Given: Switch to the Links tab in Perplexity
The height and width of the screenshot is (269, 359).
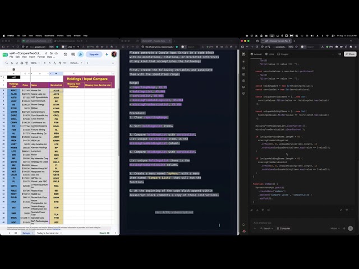Looking at the screenshot, I should point(269,54).
